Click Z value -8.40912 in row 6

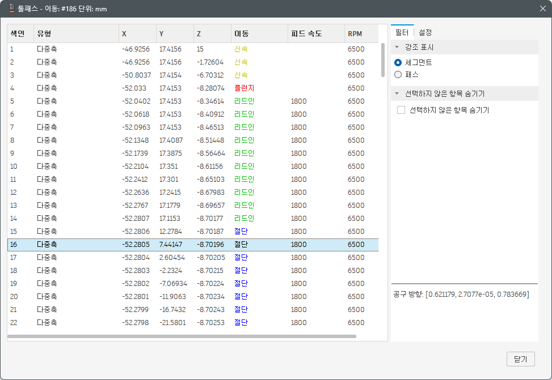[x=210, y=114]
